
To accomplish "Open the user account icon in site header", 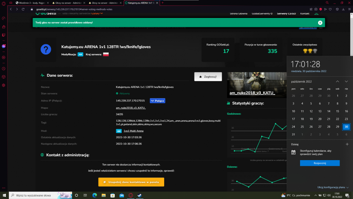I will [316, 13].
